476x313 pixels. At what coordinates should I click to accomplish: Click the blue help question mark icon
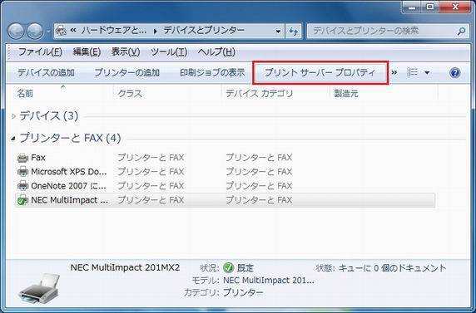[454, 73]
